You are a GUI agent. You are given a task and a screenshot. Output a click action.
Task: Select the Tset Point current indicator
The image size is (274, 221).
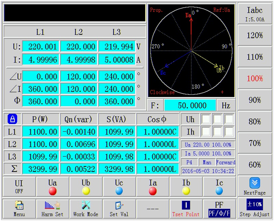[x=186, y=209]
